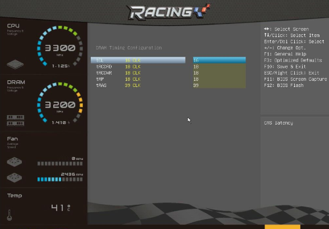Select the tRAS timing row
Viewport: 329px width, 229px height.
(x=138, y=85)
